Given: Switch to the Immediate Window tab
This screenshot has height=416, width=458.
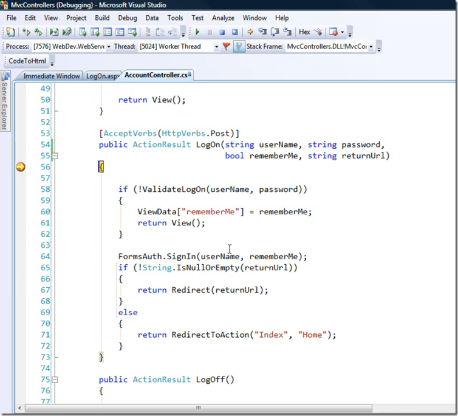Looking at the screenshot, I should click(x=52, y=76).
